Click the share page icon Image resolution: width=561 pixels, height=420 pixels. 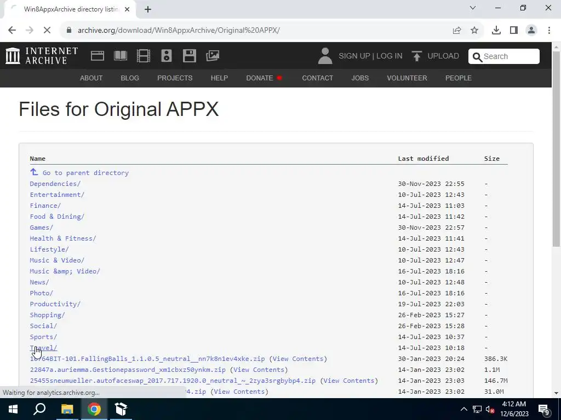457,31
